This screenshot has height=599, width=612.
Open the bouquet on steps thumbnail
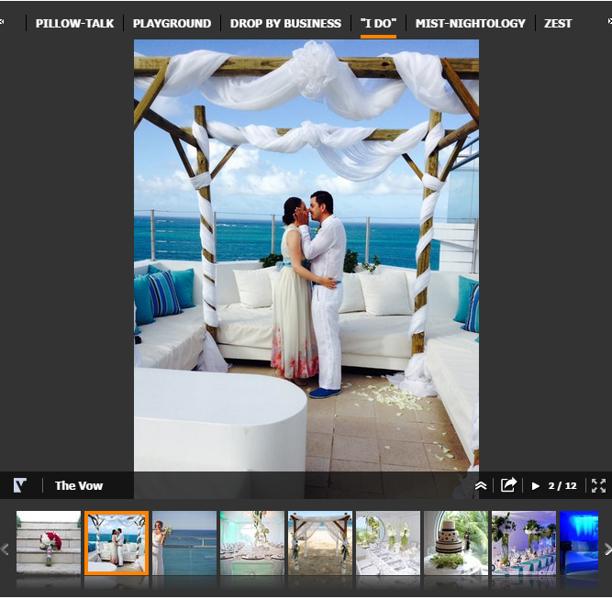point(49,543)
